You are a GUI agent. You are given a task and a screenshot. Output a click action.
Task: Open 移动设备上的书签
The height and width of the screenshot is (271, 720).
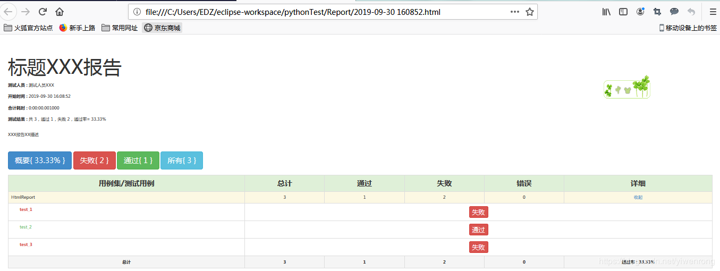(x=688, y=28)
